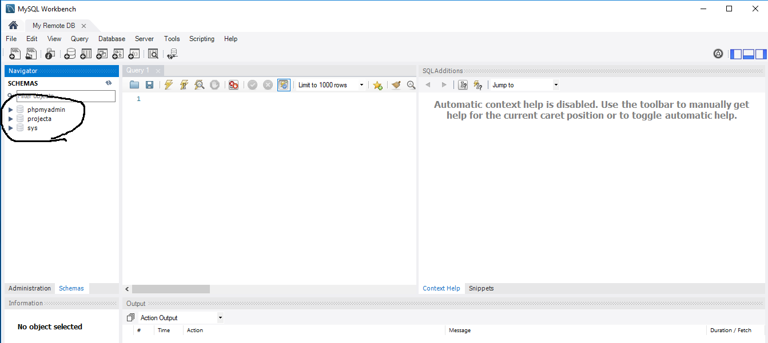
Task: Create a new SQL tab icon
Action: pyautogui.click(x=15, y=54)
